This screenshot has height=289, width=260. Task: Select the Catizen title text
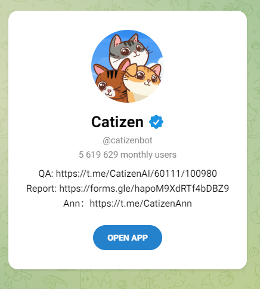tap(117, 122)
